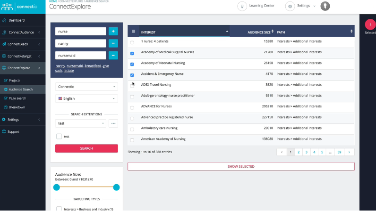Click the Support lifebuoy icon
The height and width of the screenshot is (211, 376).
(x=4, y=131)
